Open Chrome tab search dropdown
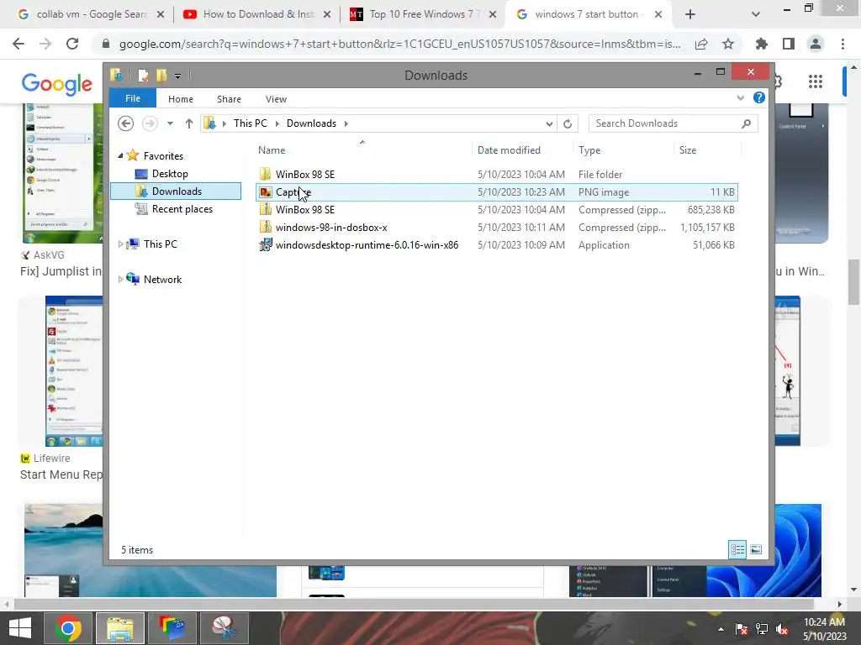861x645 pixels. coord(756,15)
